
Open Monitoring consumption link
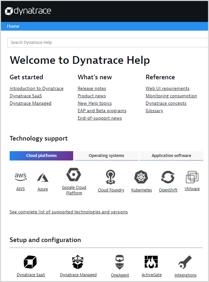[171, 96]
